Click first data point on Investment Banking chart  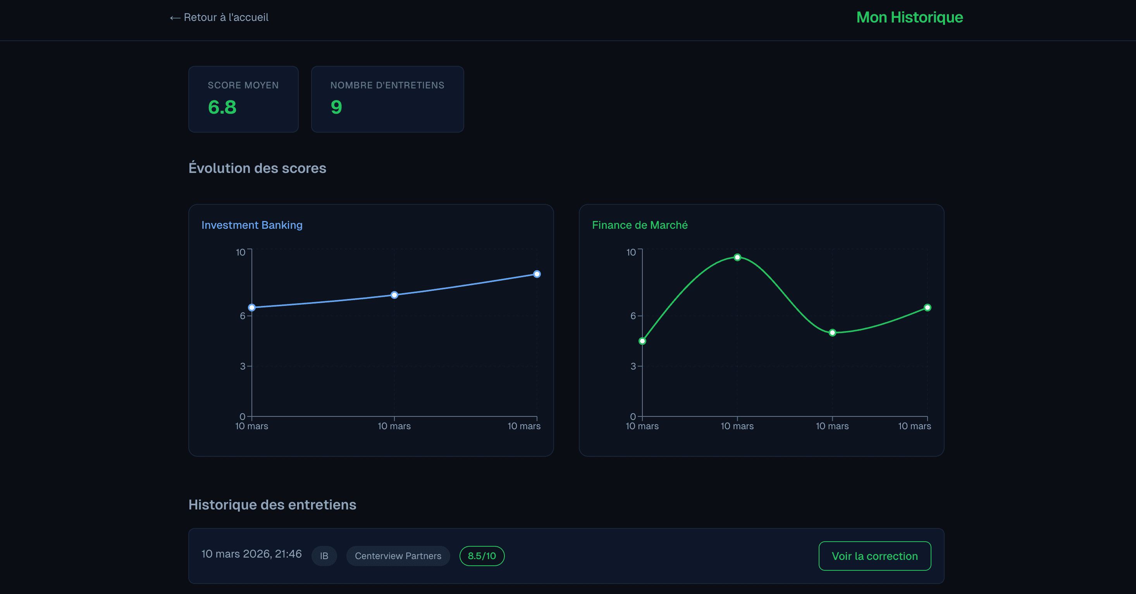252,307
